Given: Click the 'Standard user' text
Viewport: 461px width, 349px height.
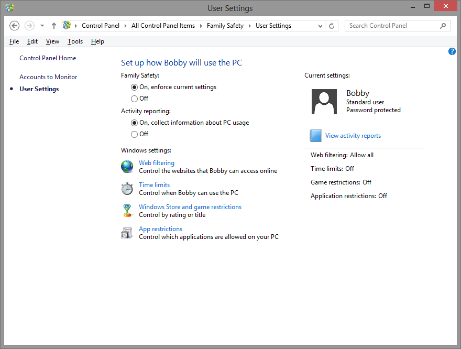Looking at the screenshot, I should point(365,102).
